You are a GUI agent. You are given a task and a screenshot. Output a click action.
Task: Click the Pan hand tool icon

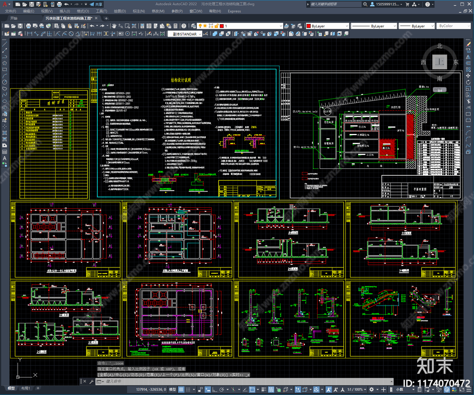point(114,26)
